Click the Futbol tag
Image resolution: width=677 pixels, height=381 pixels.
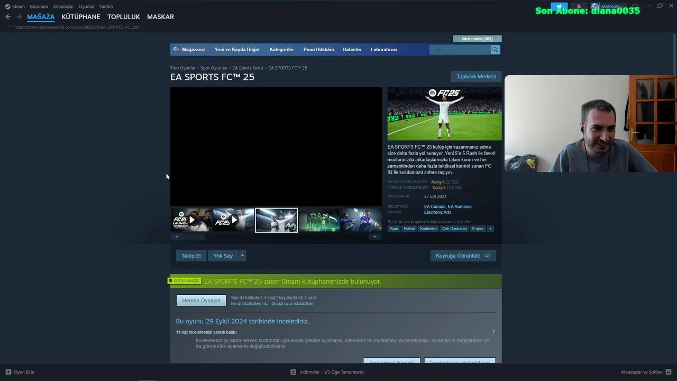coord(409,229)
